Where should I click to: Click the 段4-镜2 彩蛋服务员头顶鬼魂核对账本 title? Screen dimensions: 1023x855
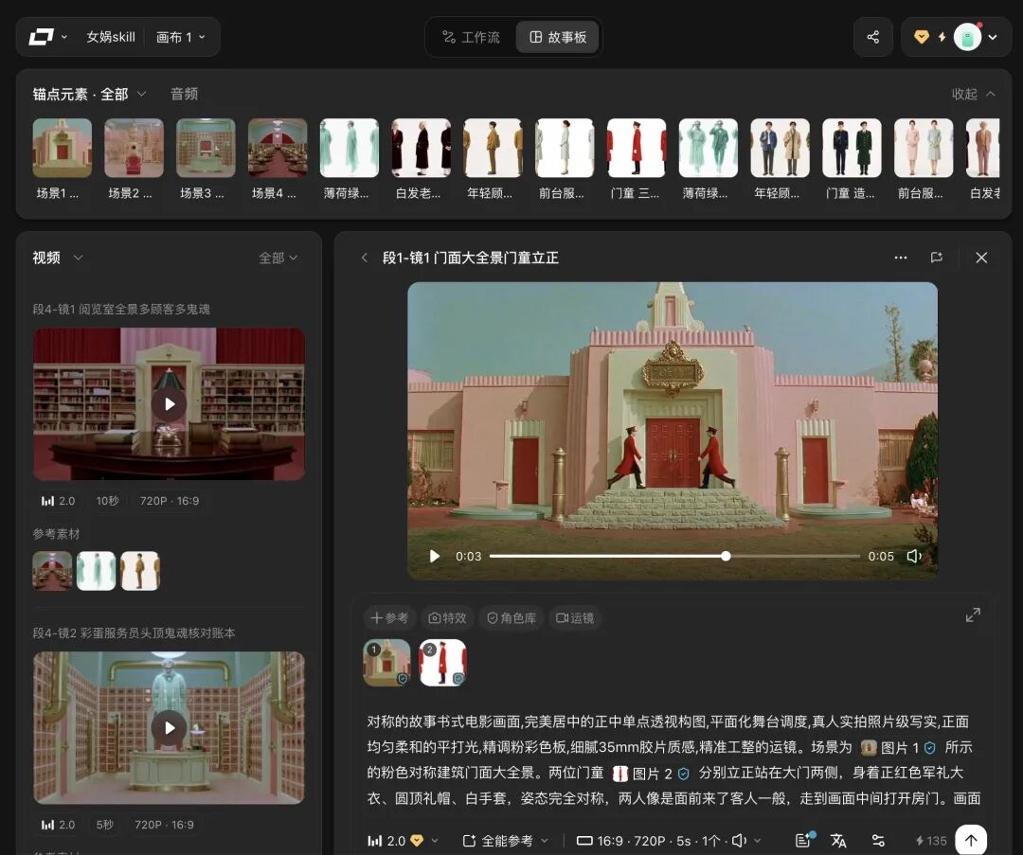(x=134, y=633)
